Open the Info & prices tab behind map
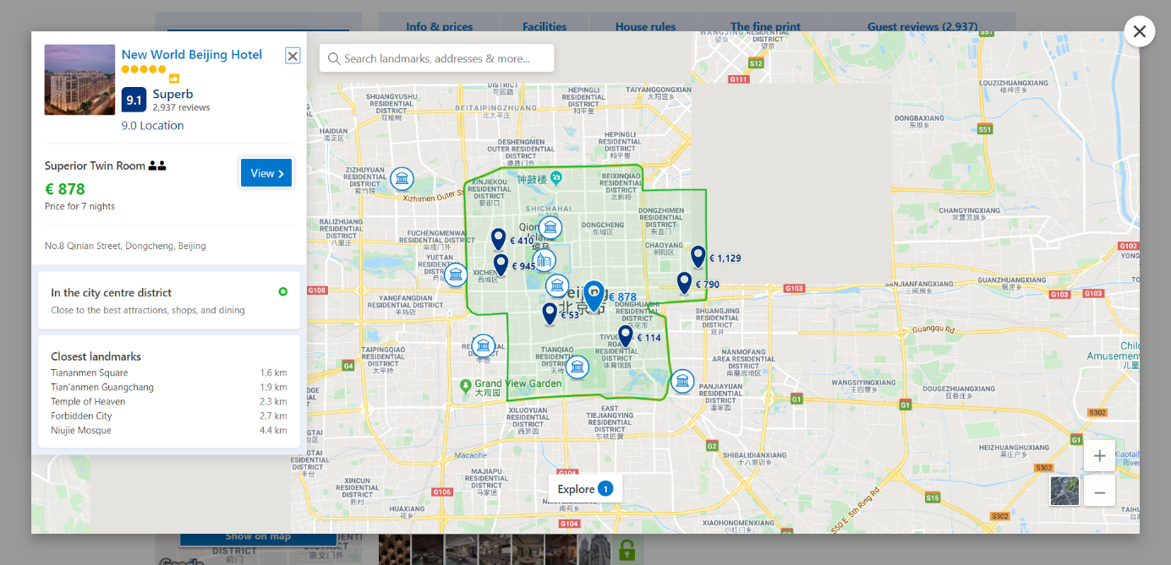1171x565 pixels. [x=440, y=27]
